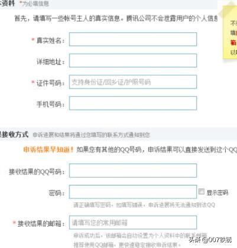
Task: Click the 证件号码 label
Action: 51,83
